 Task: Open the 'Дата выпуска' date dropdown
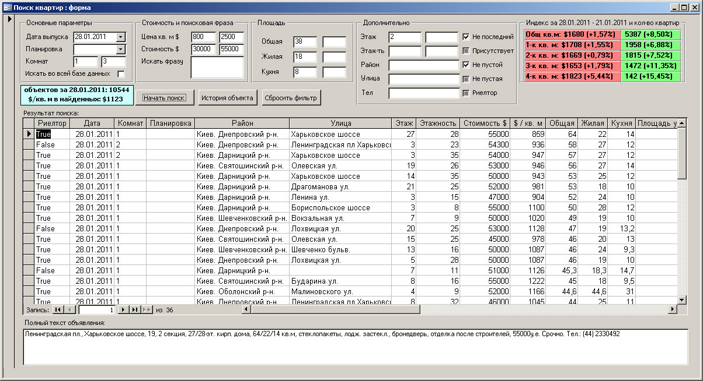[120, 37]
